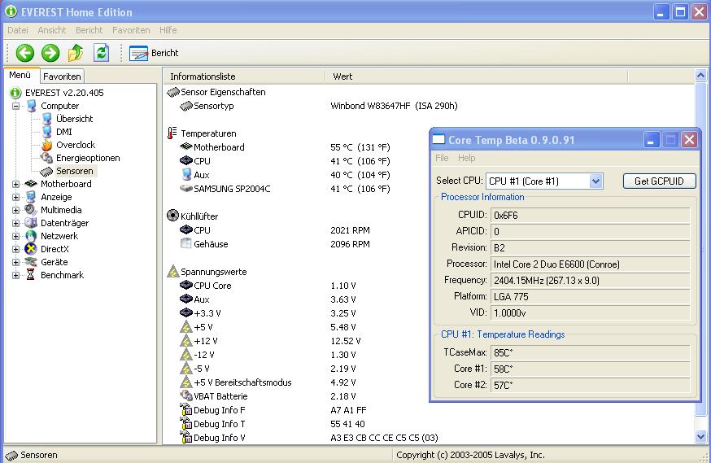Image resolution: width=711 pixels, height=463 pixels.
Task: Open Core Temp Help menu
Action: pyautogui.click(x=467, y=158)
